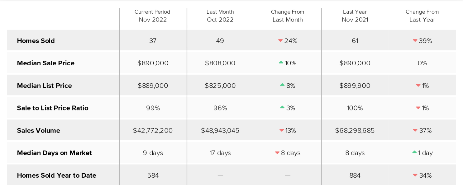Click red down arrow beside 37% Sales Volume
Viewport: 463px width, 196px height.
pos(415,130)
